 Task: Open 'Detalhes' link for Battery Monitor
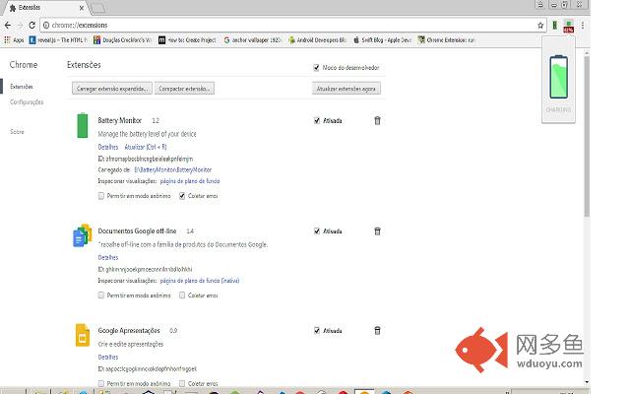point(107,146)
